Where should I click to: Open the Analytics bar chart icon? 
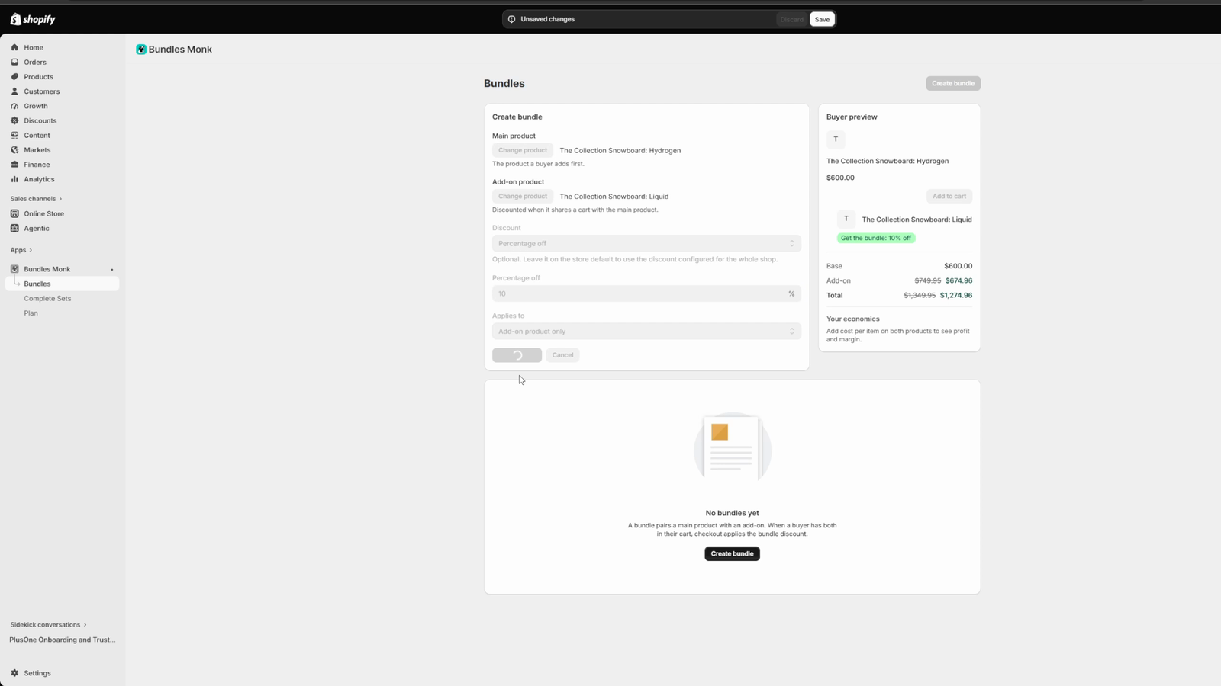[14, 179]
